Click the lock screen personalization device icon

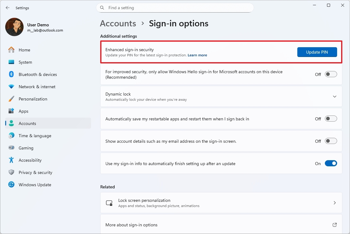[x=109, y=203]
